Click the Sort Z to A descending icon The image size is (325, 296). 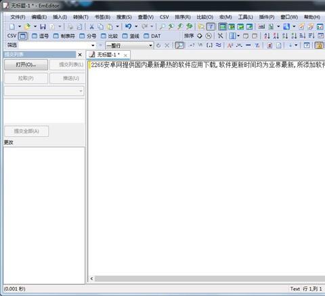click(276, 36)
